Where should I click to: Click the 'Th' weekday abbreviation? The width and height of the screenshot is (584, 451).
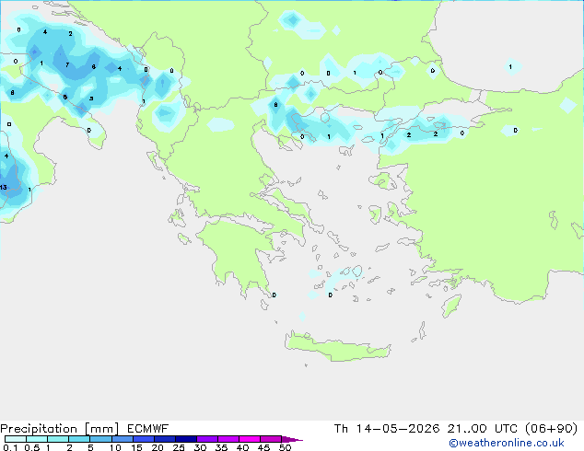click(x=341, y=429)
